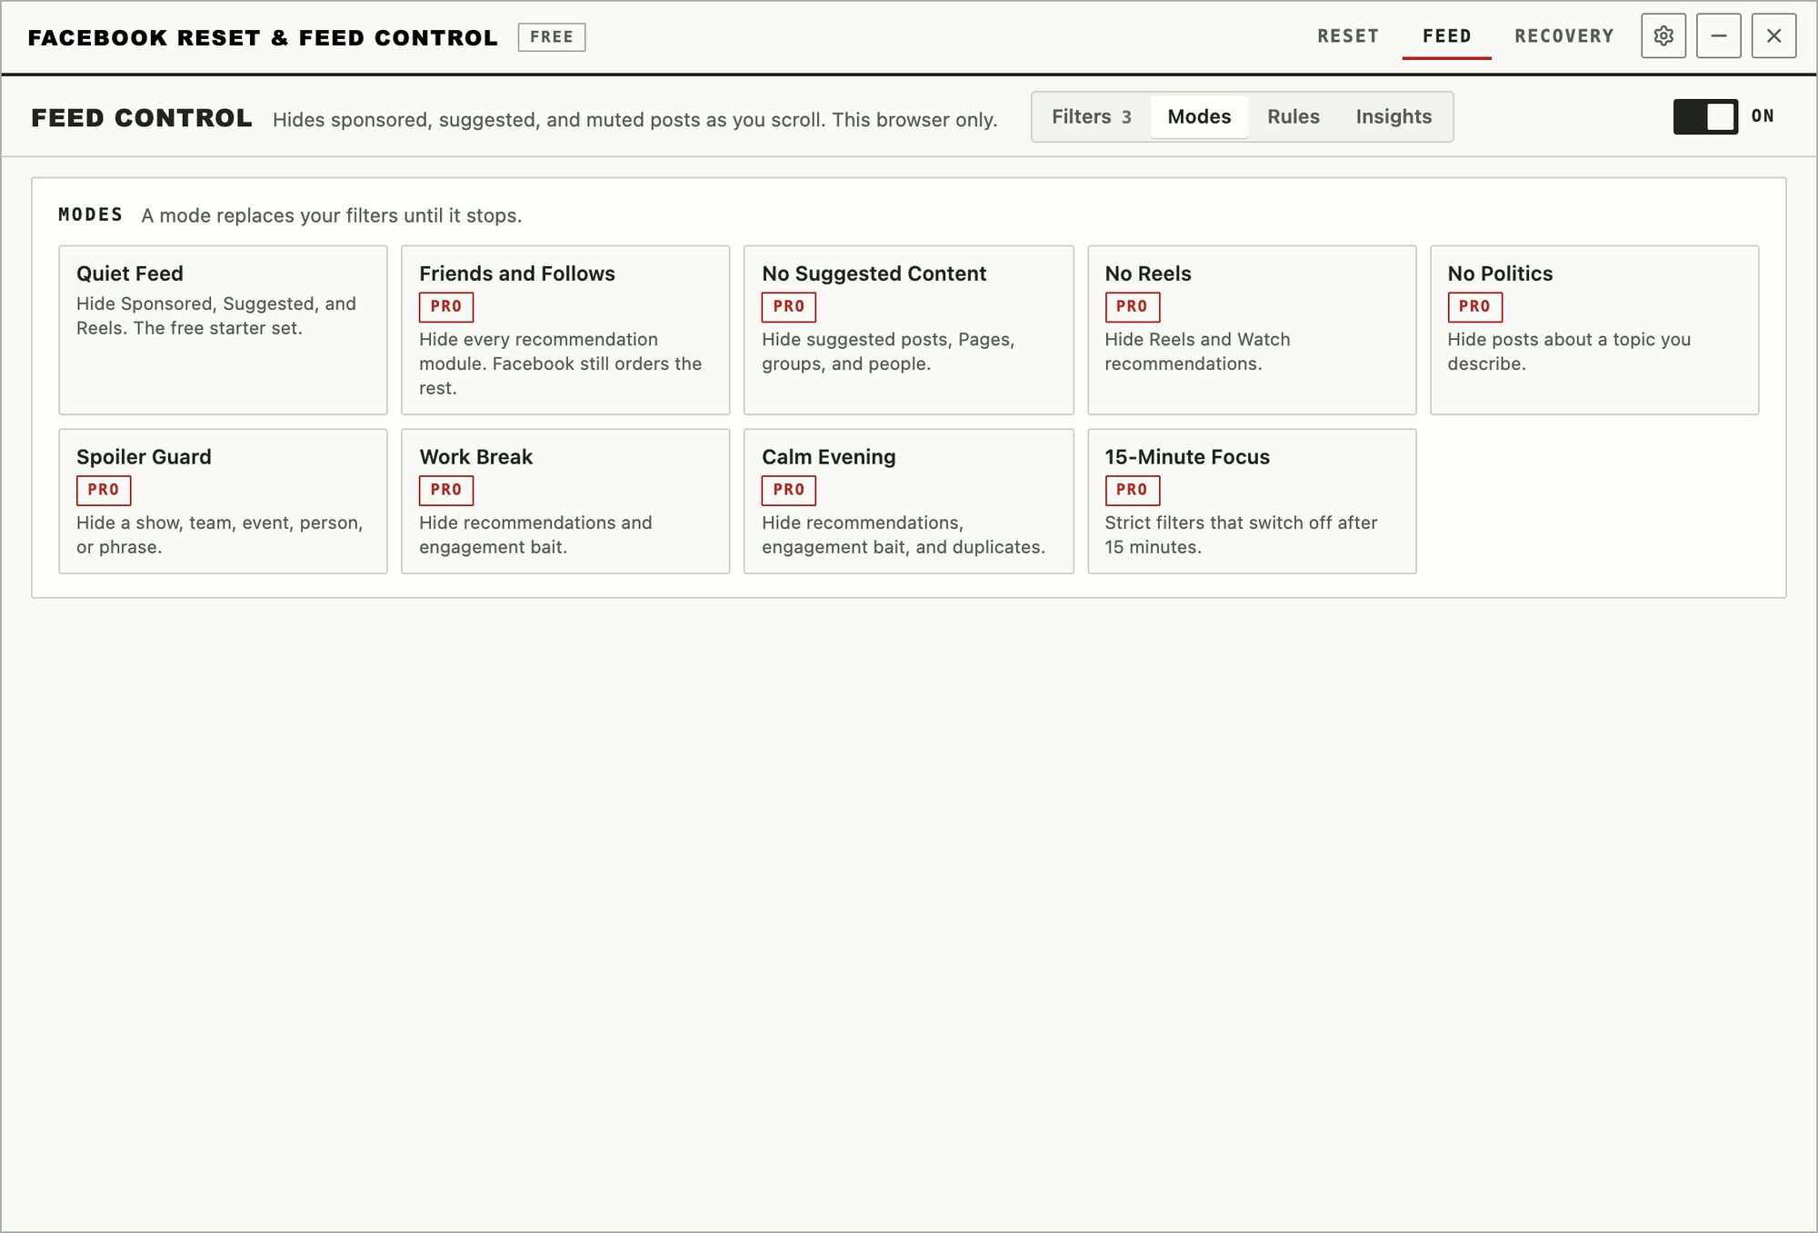The height and width of the screenshot is (1233, 1818).
Task: Pick the No Reels mode card
Action: (x=1252, y=330)
